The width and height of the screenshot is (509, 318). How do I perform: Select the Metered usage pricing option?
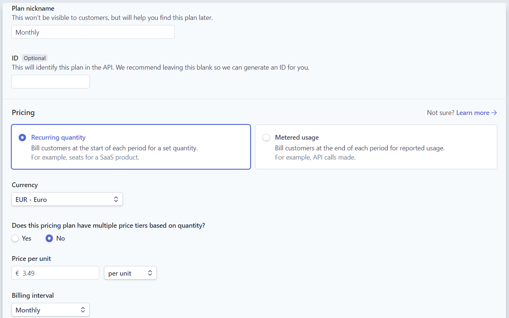(x=266, y=137)
